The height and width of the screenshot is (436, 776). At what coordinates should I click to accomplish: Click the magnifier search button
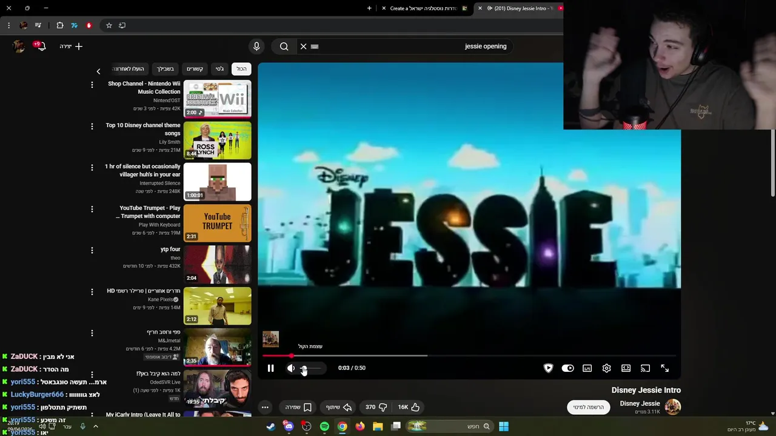click(x=284, y=46)
